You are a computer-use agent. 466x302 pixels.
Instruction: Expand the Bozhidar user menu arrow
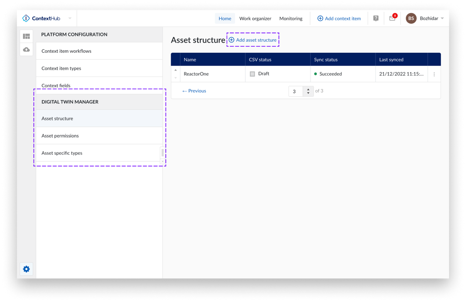point(442,18)
